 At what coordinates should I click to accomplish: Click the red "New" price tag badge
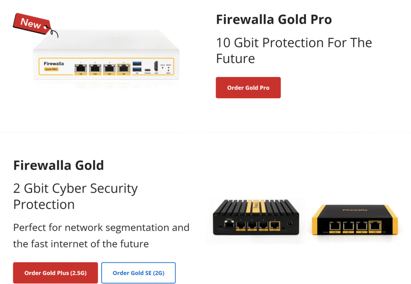point(32,22)
